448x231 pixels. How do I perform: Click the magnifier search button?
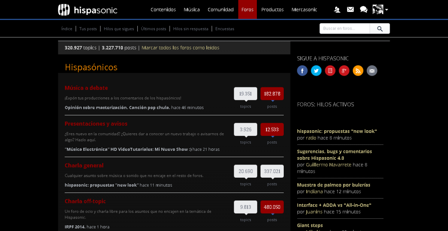tap(380, 29)
